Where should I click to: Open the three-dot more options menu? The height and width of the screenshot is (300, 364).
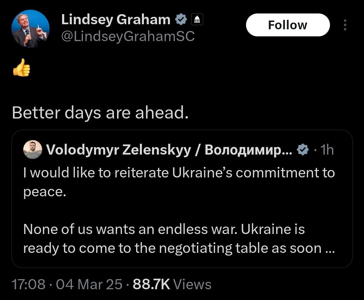[x=344, y=25]
